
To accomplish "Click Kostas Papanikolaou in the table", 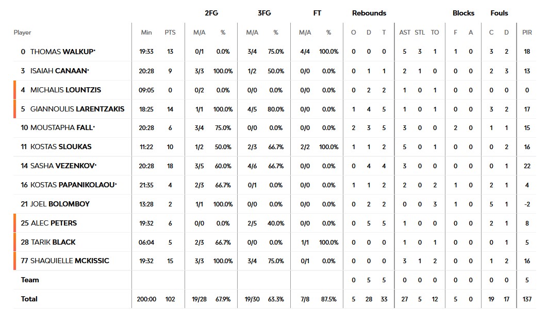I will click(73, 185).
